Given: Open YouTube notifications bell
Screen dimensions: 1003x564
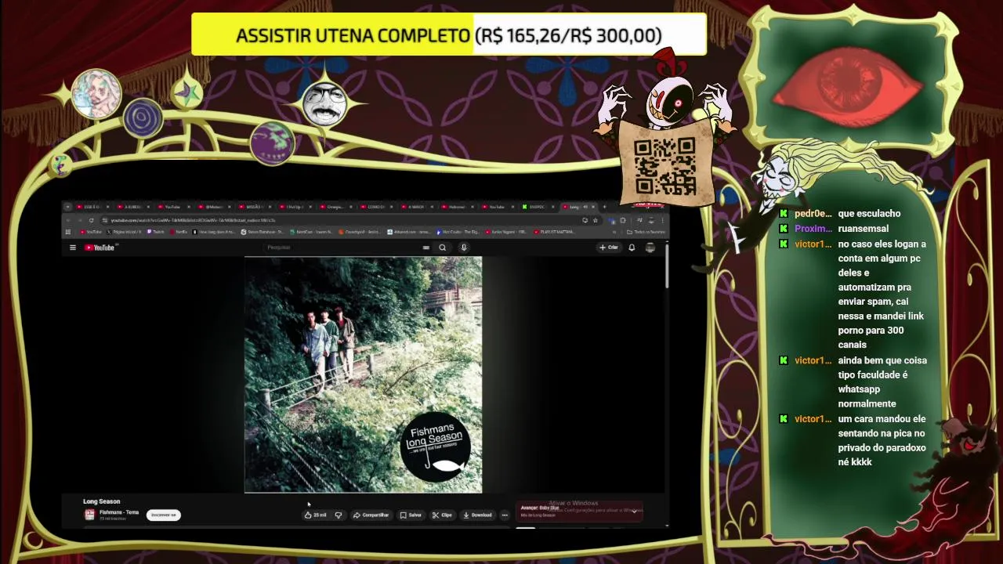Looking at the screenshot, I should (x=632, y=248).
